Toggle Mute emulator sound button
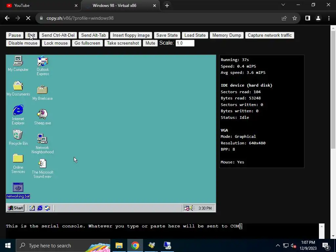The image size is (336, 252). click(150, 43)
